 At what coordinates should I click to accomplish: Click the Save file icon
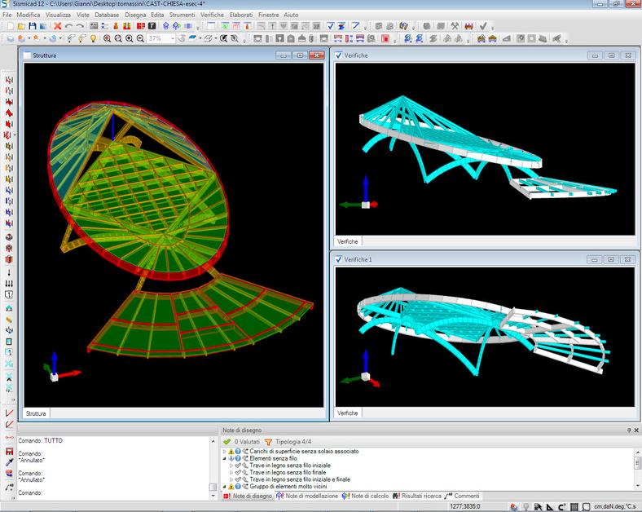click(32, 26)
